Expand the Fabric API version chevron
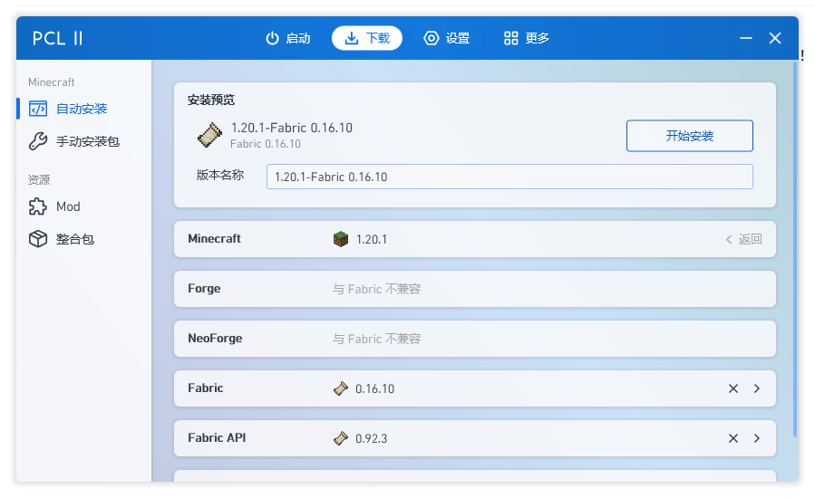The image size is (815, 498). pyautogui.click(x=757, y=438)
